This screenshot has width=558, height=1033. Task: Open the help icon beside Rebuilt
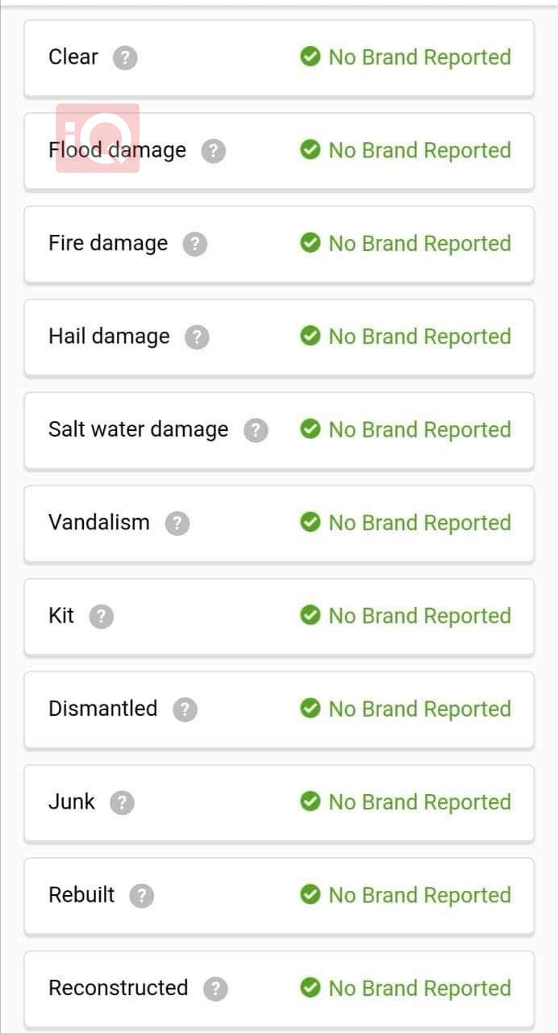[x=141, y=896]
